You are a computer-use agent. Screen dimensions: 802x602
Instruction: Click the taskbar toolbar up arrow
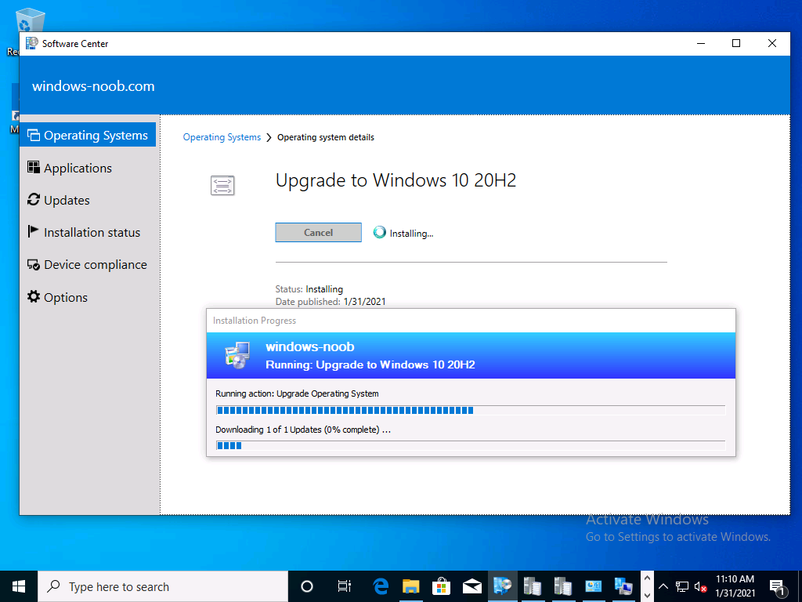[x=647, y=578]
